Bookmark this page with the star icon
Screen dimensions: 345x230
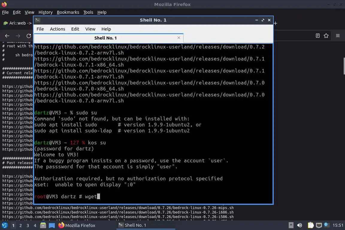coord(326,36)
